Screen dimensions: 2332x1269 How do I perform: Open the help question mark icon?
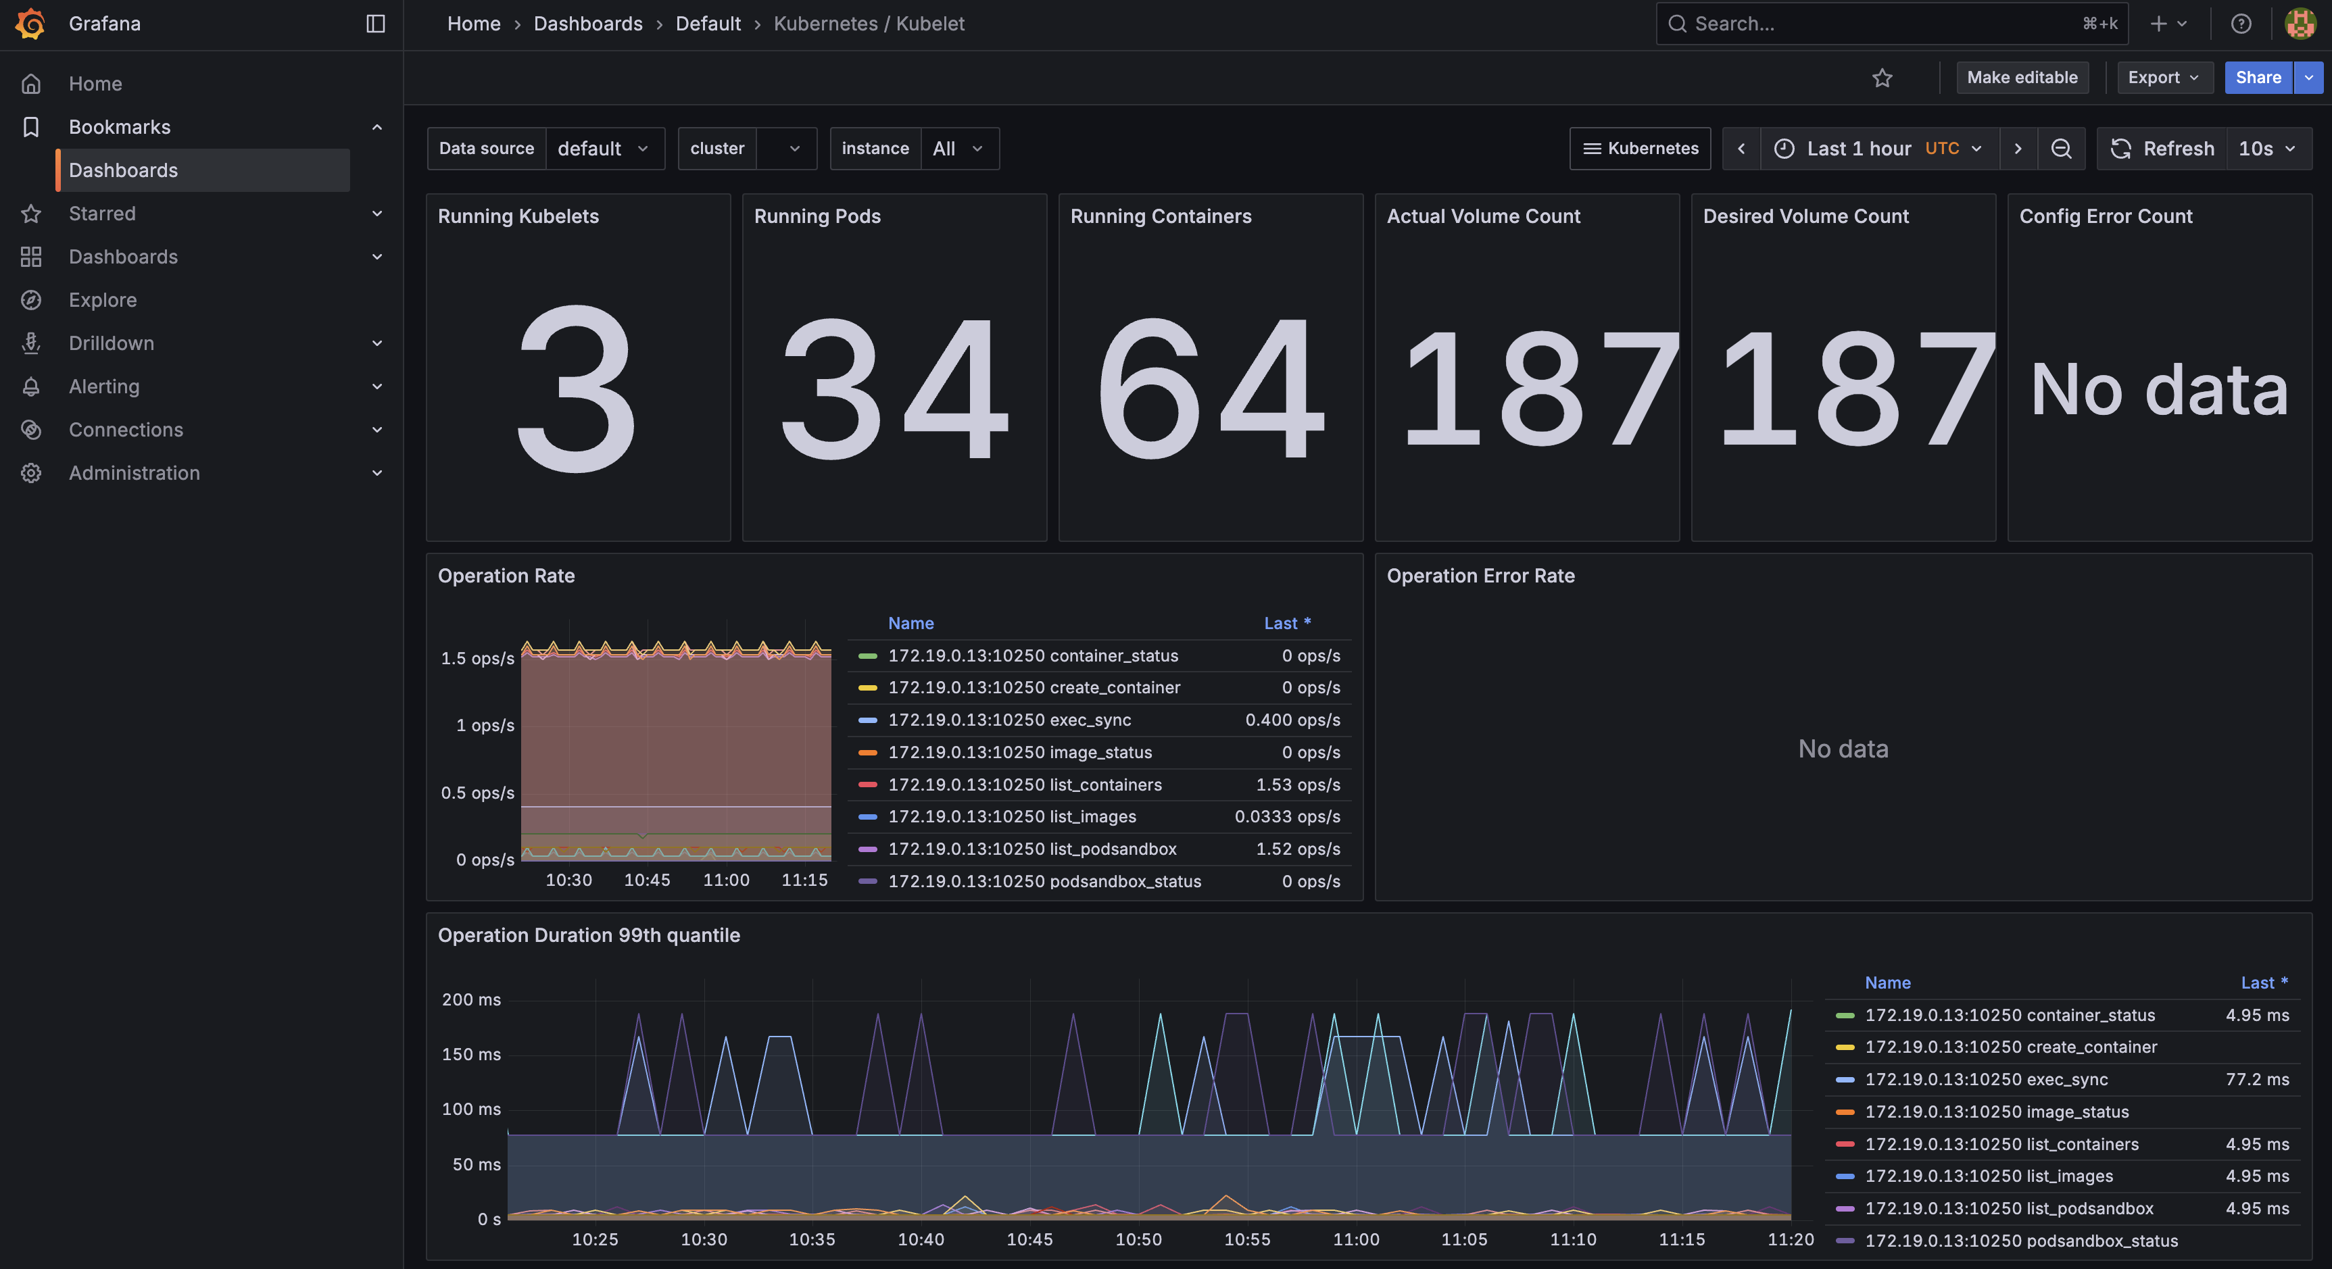point(2241,24)
